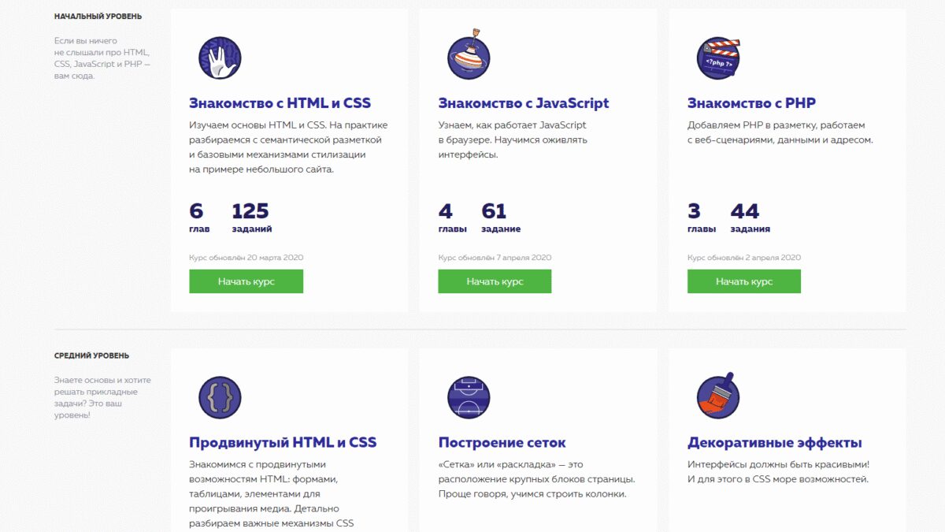Click the curly braces icon for Продвинутый HTML и CSS
This screenshot has width=945, height=532.
click(219, 398)
